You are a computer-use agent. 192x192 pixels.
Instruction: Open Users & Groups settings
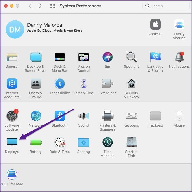coord(36,83)
